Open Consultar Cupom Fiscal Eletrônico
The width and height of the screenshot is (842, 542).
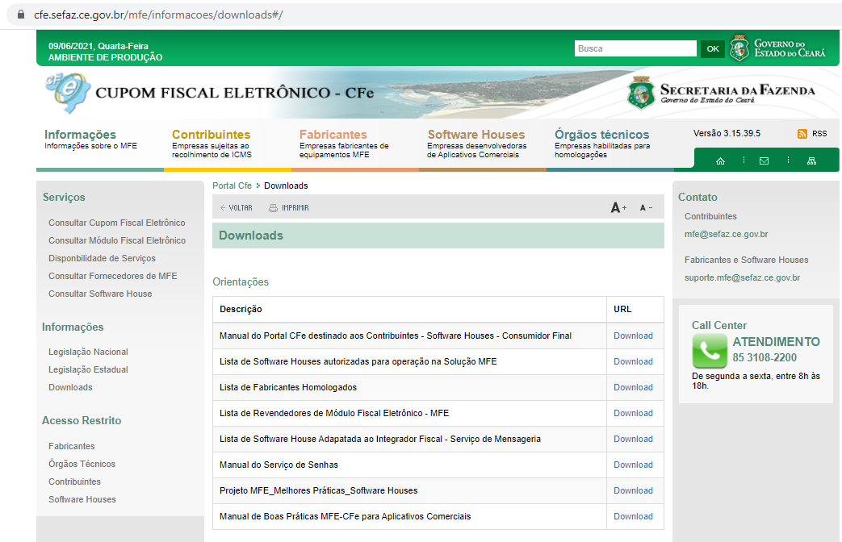coord(116,223)
